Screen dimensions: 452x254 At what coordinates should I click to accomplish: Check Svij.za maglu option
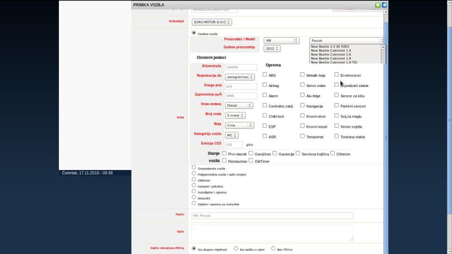[x=337, y=115]
